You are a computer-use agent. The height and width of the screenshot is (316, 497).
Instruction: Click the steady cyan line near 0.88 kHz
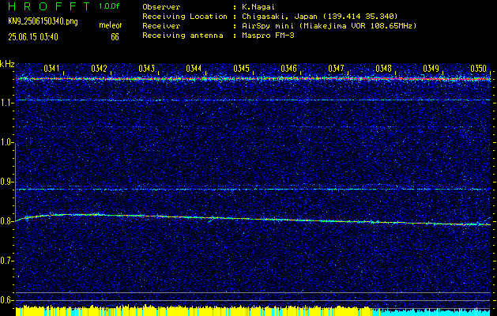[x=253, y=190]
